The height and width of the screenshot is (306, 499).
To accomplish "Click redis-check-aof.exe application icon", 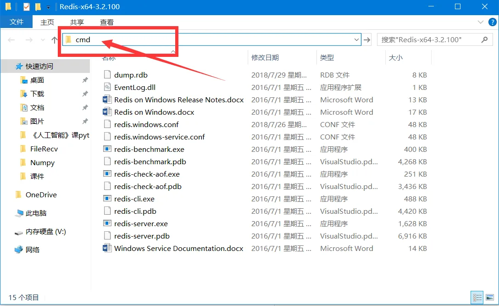I will 107,174.
